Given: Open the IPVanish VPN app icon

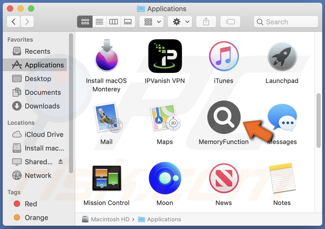Looking at the screenshot, I should click(165, 56).
